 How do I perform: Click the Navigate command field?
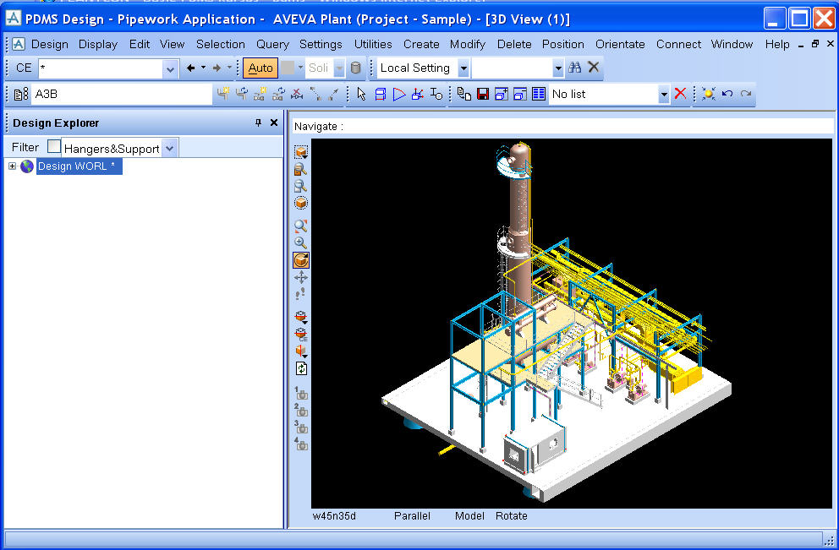[x=563, y=127]
